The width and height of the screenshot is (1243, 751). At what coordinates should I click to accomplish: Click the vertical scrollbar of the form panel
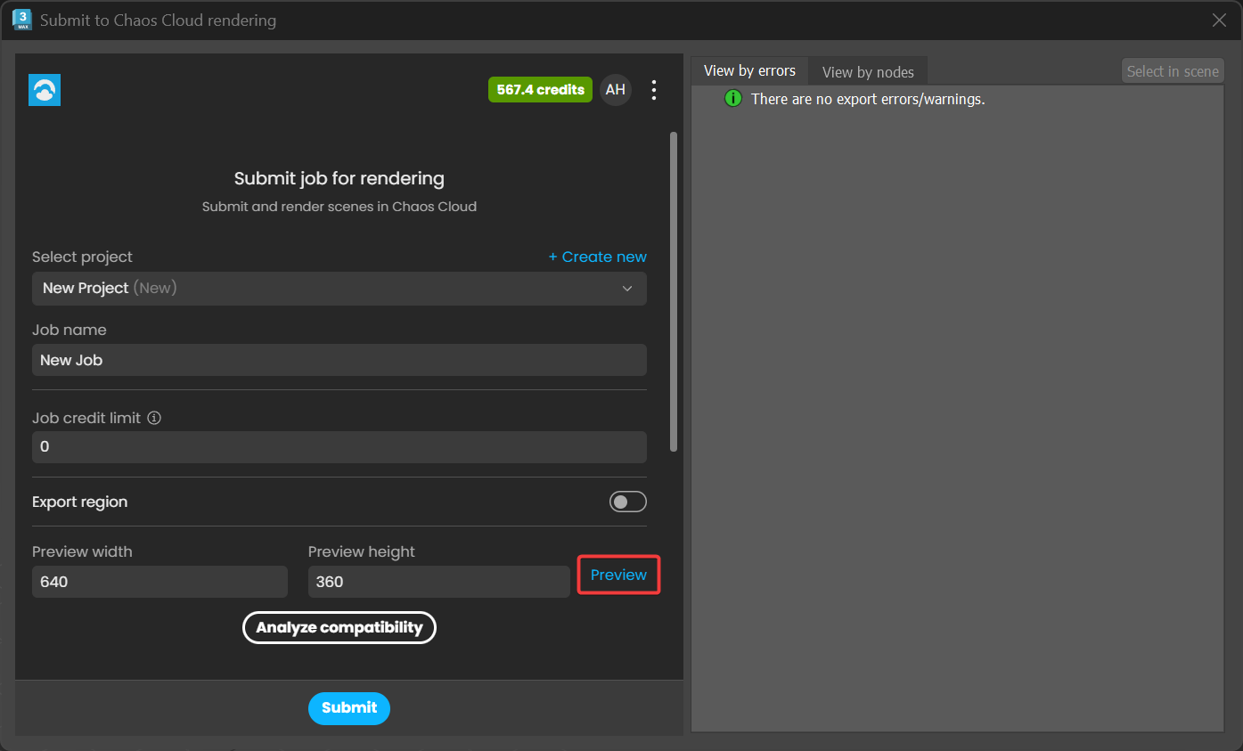(674, 292)
